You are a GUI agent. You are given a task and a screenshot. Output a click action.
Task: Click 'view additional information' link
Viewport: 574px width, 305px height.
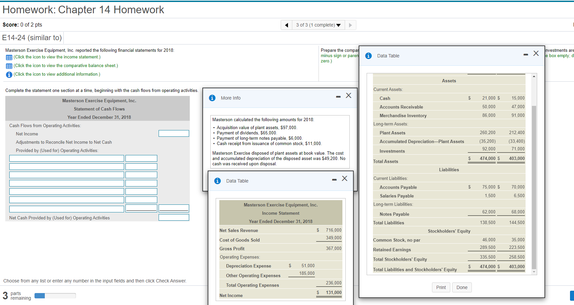(x=57, y=74)
